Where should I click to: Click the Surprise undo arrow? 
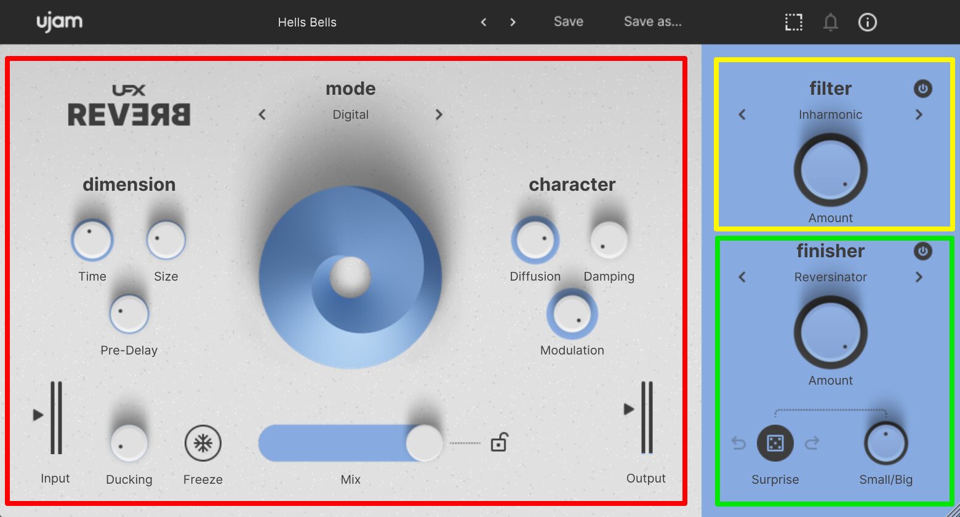coord(738,443)
